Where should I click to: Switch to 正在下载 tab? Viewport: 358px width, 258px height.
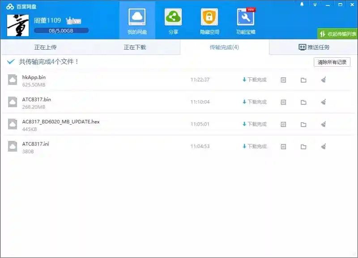135,47
